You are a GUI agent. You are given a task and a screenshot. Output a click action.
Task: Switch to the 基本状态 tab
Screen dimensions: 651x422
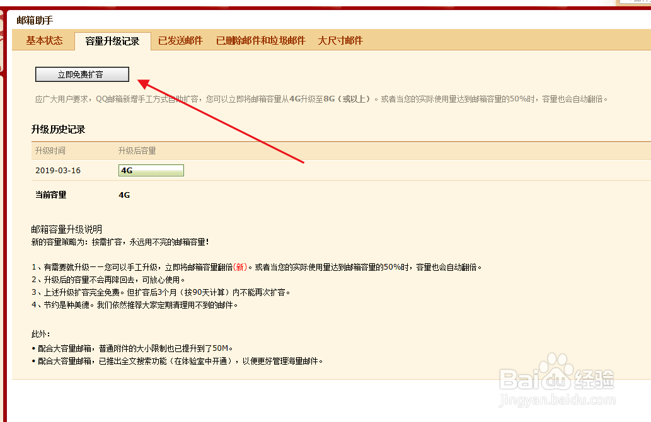(43, 39)
